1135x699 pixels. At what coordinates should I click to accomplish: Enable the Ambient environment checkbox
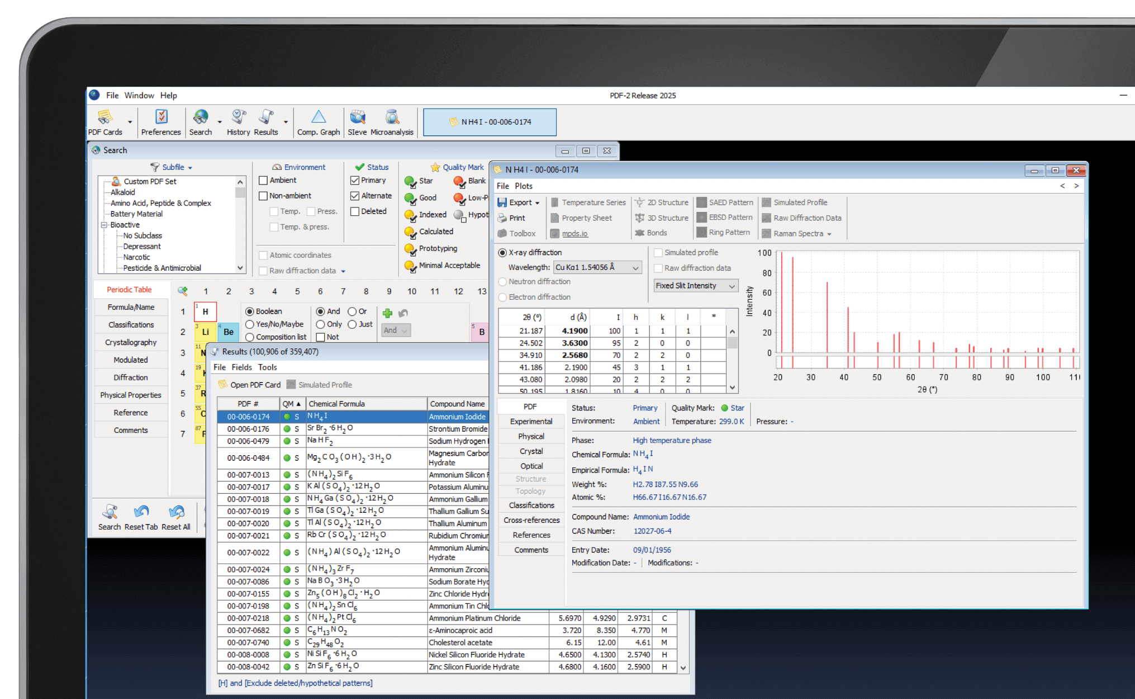(263, 181)
